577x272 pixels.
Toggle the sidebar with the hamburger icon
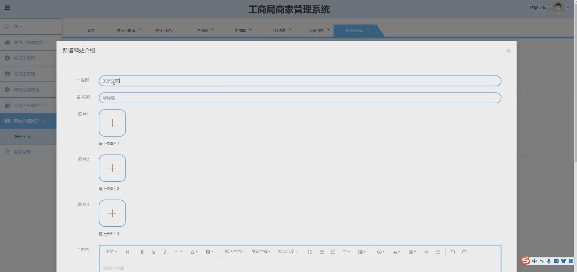8,8
